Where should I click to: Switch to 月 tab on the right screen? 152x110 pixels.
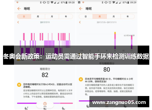click(x=114, y=16)
